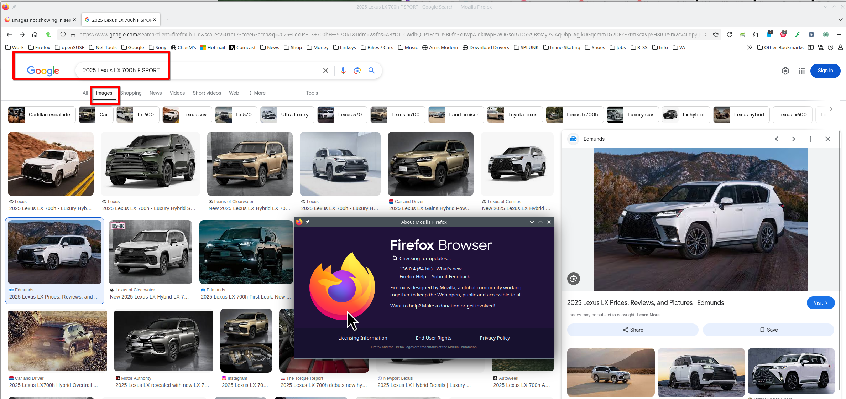The width and height of the screenshot is (846, 399).
Task: Open the openSUSE bookmarks folder
Action: (70, 47)
